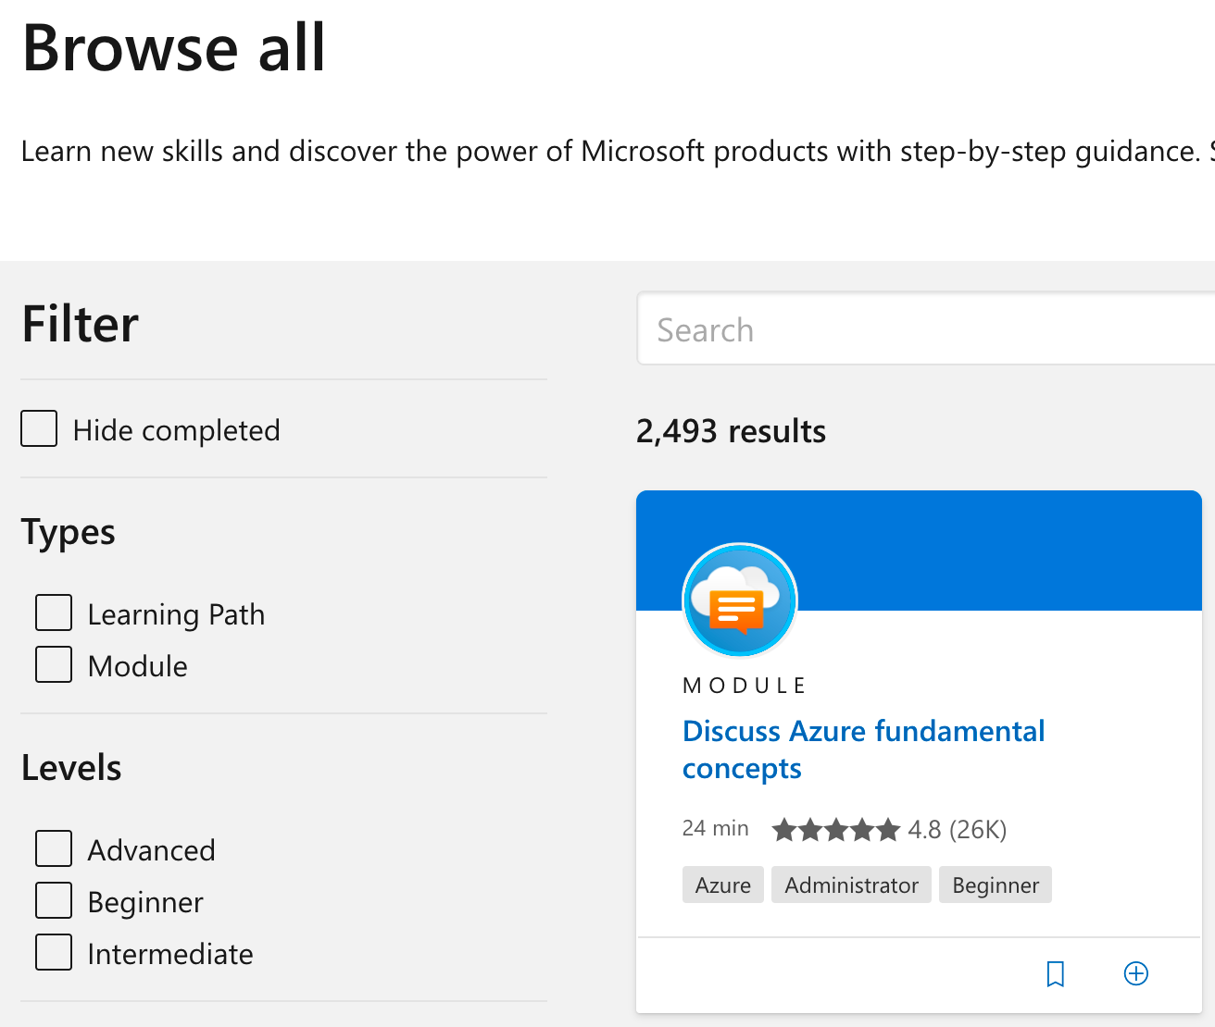Tick the Beginner level filter checkbox
Screen dimensions: 1215x1027
click(x=54, y=901)
